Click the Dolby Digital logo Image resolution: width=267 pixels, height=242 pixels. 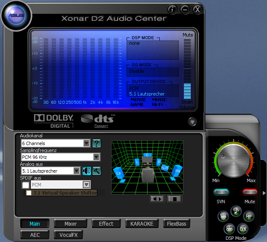(x=54, y=121)
